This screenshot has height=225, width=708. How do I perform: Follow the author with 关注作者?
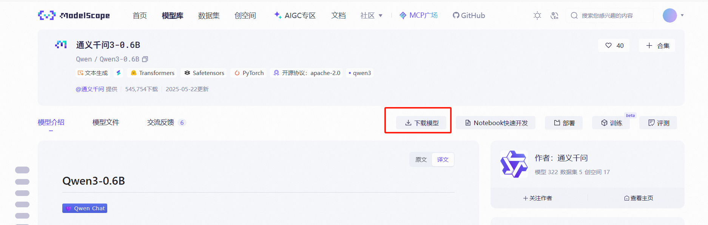coord(538,198)
